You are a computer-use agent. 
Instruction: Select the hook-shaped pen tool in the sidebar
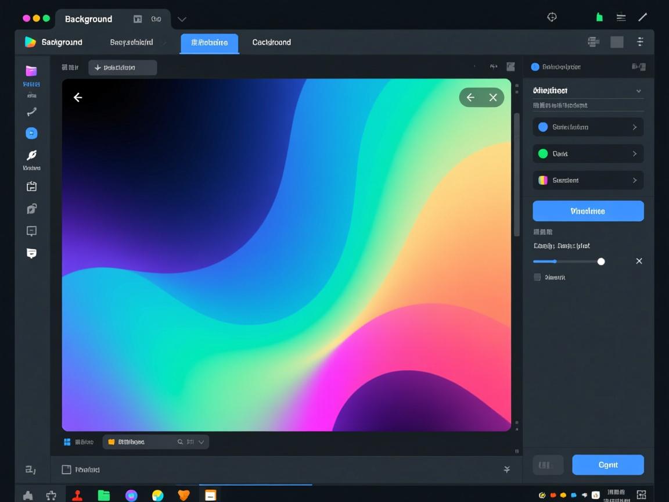[31, 112]
